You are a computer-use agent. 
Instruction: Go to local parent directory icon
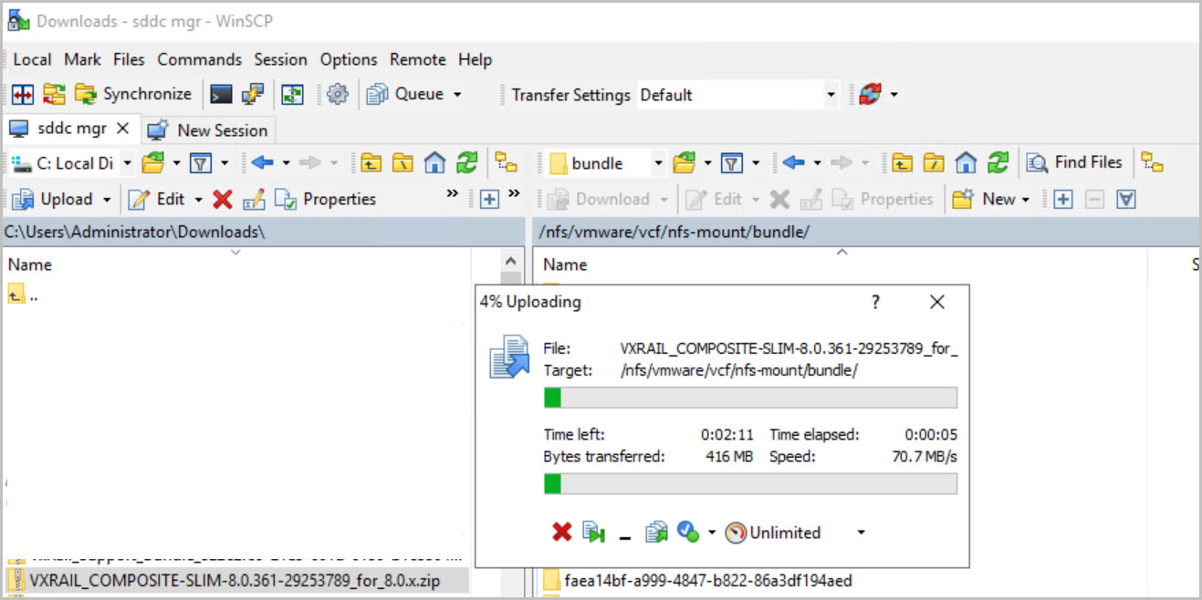pos(370,163)
